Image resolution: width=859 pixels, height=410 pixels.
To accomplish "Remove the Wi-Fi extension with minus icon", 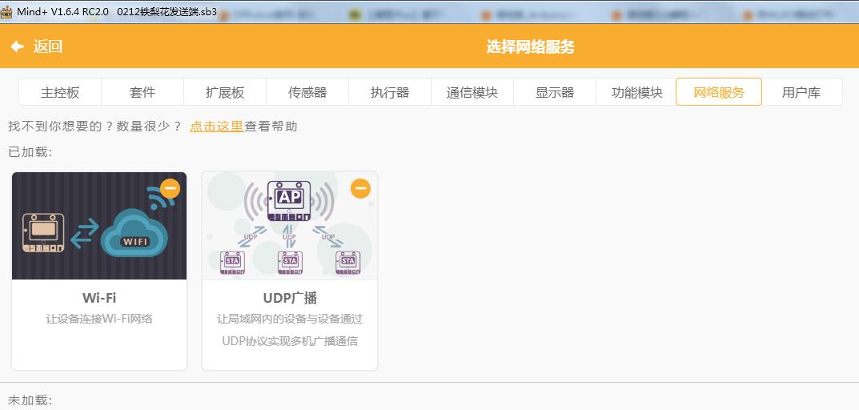I will tap(170, 188).
